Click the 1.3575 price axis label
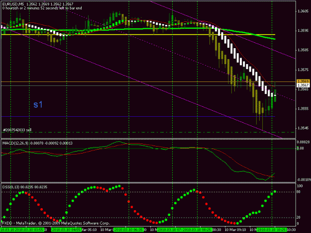 click(x=303, y=70)
